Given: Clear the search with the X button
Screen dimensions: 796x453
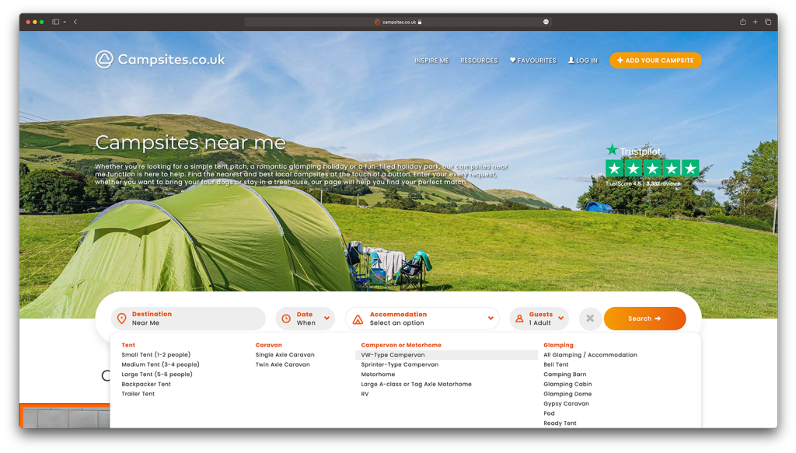Looking at the screenshot, I should point(590,319).
